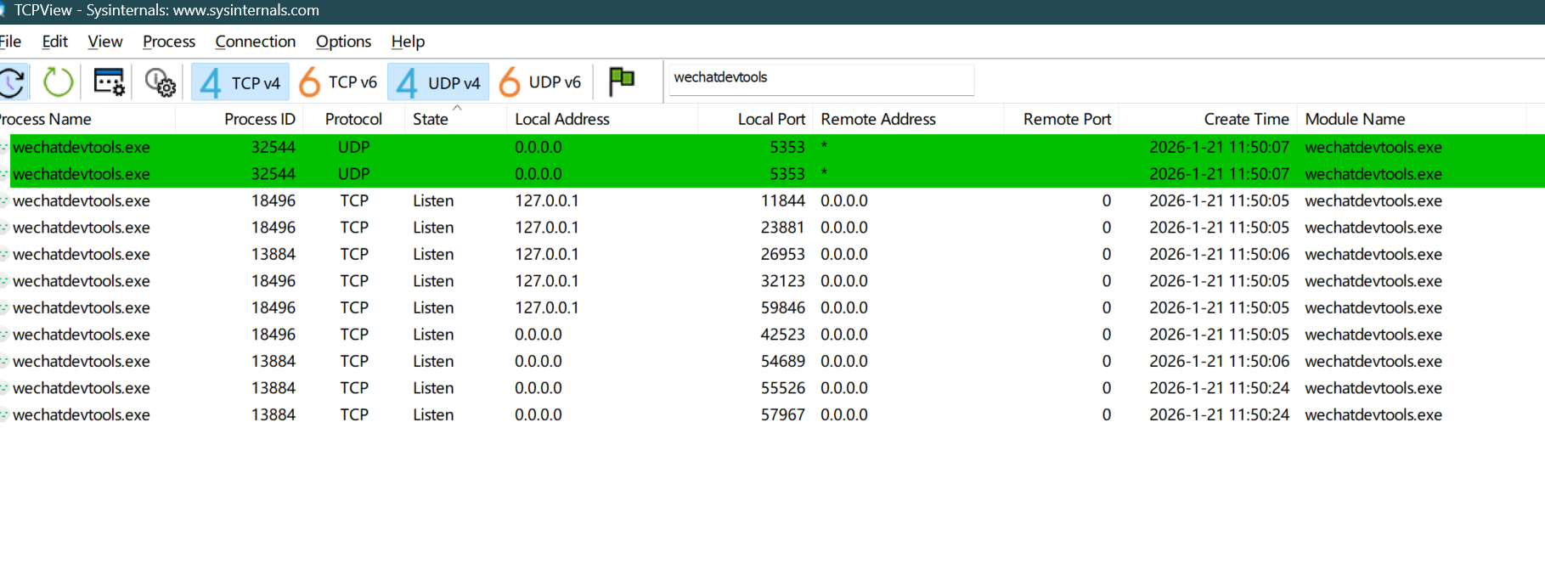Click the pause/resume auto-refresh clock icon
This screenshot has height=580, width=1545.
[x=12, y=82]
